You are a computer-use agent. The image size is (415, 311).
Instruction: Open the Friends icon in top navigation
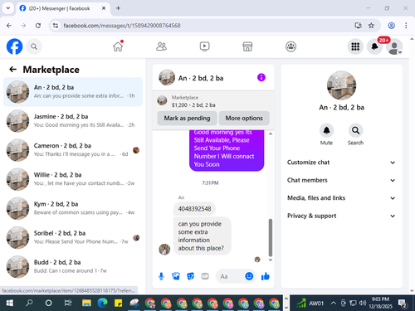click(161, 46)
